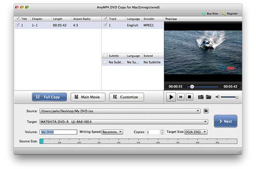Open the Target Size dropdown
This screenshot has width=256, height=169.
pyautogui.click(x=196, y=132)
